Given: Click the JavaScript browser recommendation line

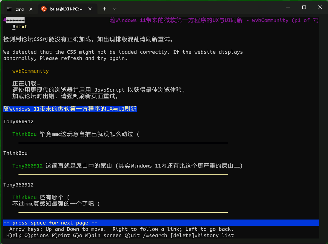Looking at the screenshot, I should coord(99,90).
